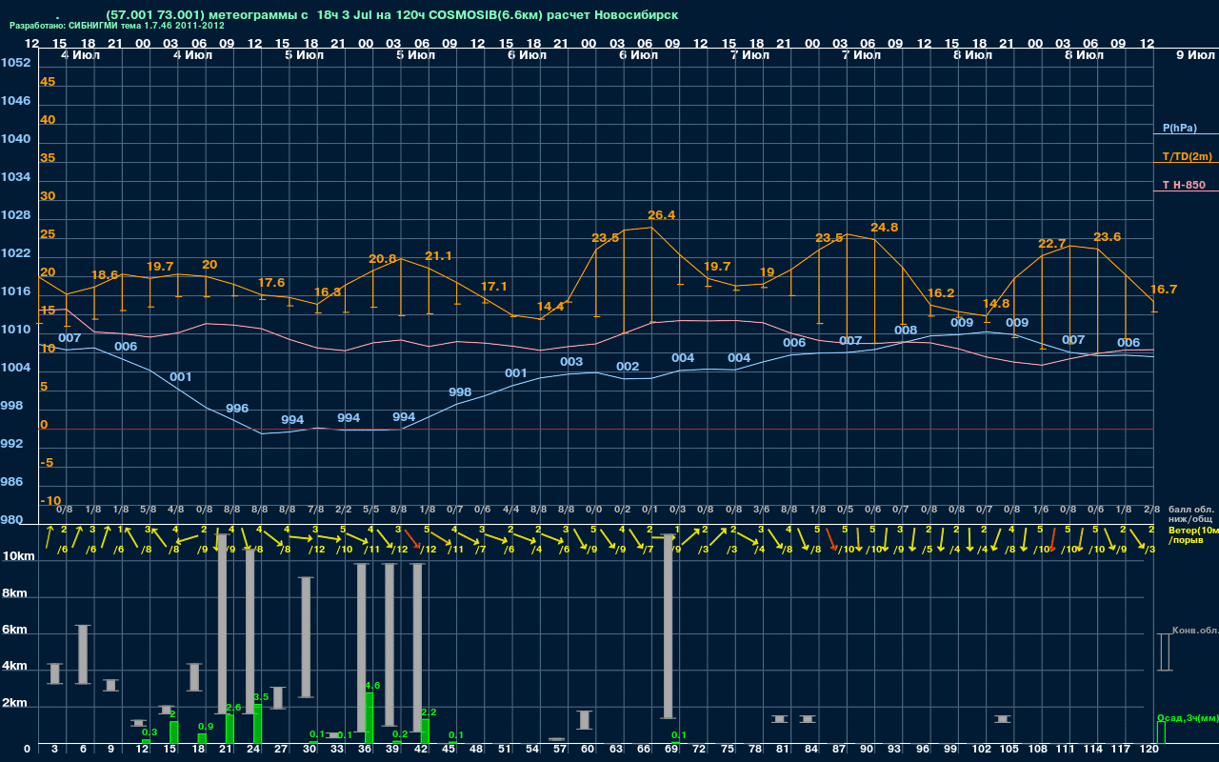
Task: Select the temperature label 23.6
Action: (x=1107, y=237)
